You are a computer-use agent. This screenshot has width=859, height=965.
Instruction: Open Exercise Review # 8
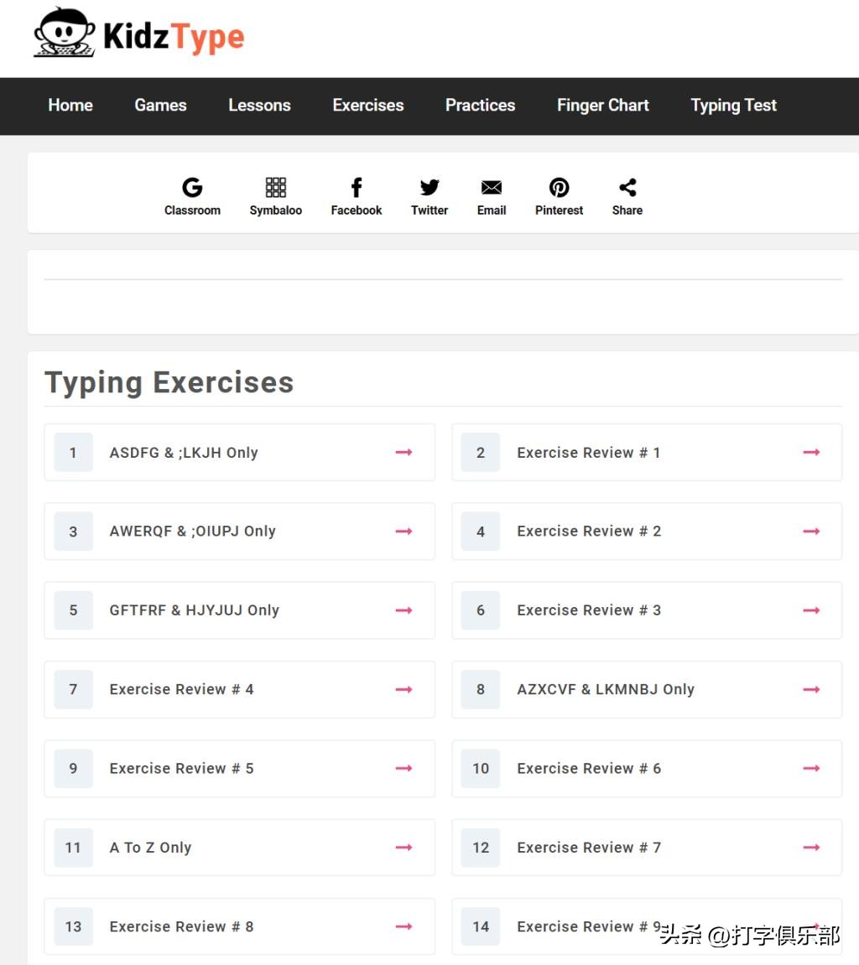tap(181, 926)
